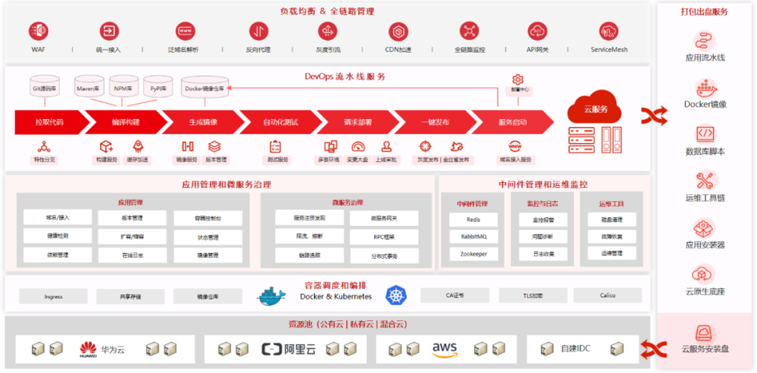The image size is (757, 373).
Task: Select the 容器控制台 box
Action: pos(208,218)
